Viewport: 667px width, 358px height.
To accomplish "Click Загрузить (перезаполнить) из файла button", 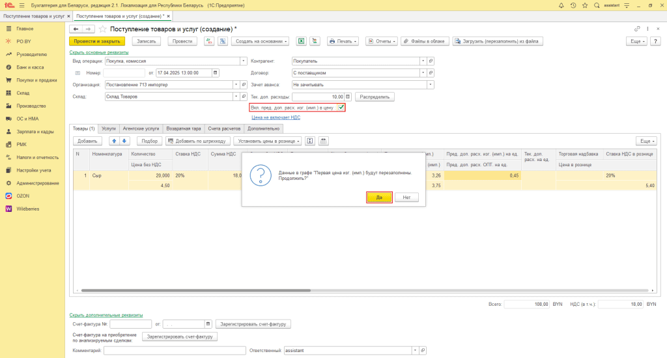I will 497,41.
